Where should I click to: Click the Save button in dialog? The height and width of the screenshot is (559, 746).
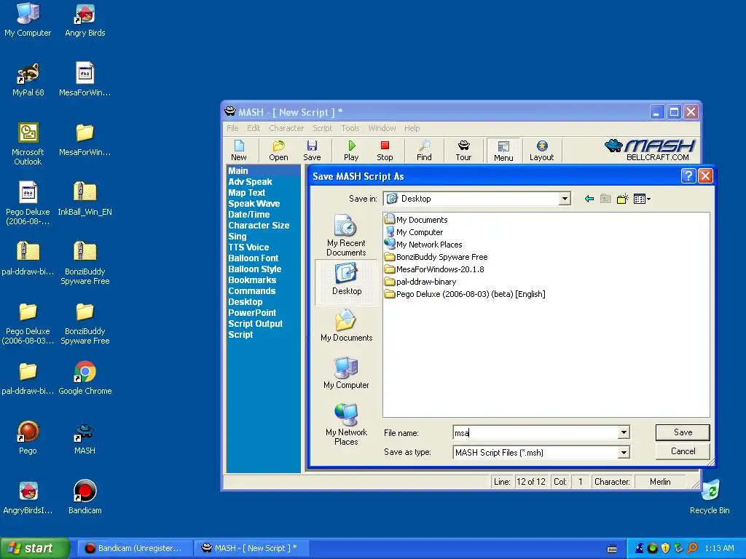pyautogui.click(x=683, y=432)
